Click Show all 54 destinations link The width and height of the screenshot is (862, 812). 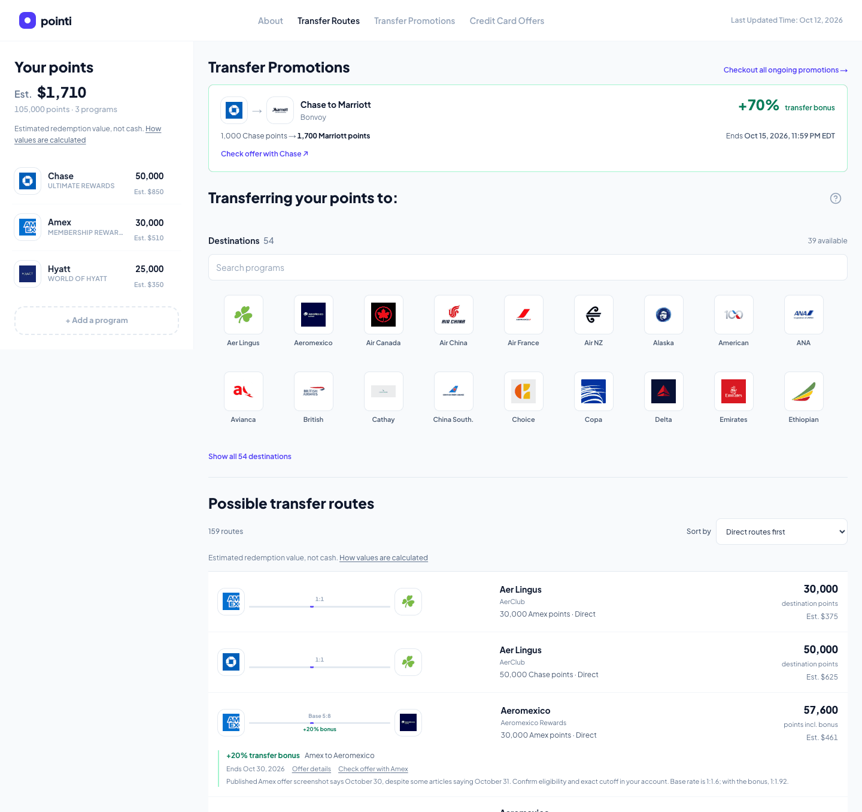[x=250, y=457]
